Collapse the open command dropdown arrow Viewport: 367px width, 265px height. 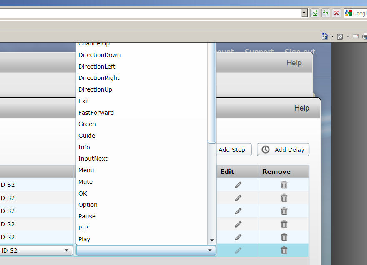[x=210, y=250]
